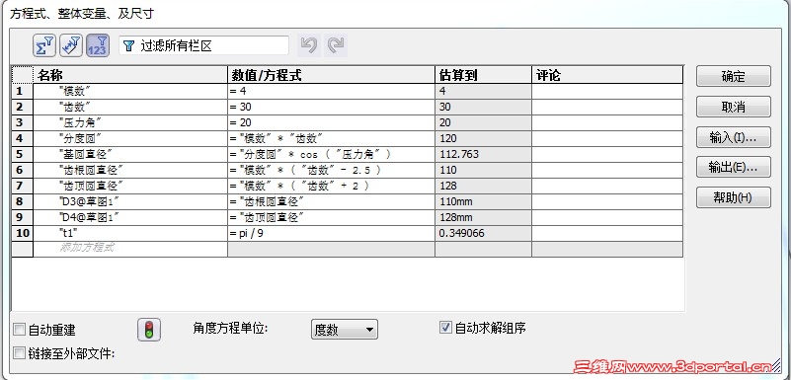
Task: Click the Undo arrow icon
Action: point(309,45)
